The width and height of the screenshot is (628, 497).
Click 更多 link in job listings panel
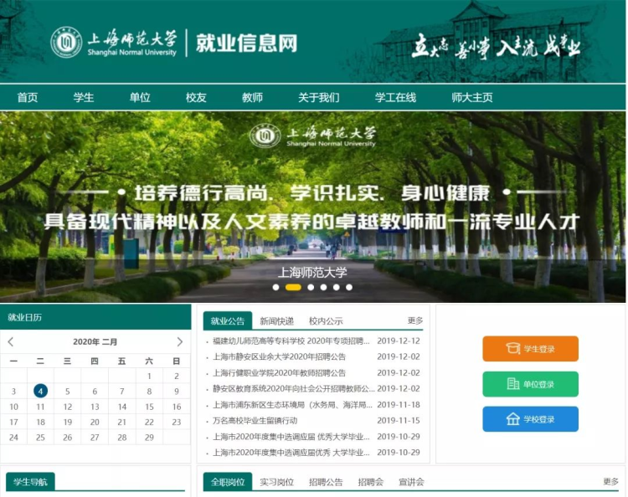click(610, 481)
